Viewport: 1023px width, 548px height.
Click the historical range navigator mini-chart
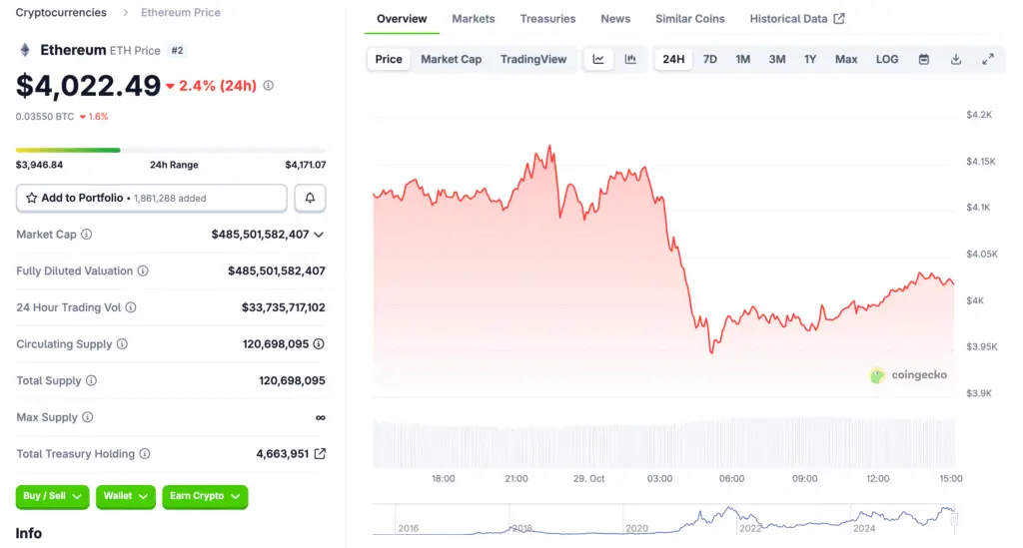(663, 520)
